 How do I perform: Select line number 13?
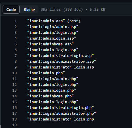point(14,90)
